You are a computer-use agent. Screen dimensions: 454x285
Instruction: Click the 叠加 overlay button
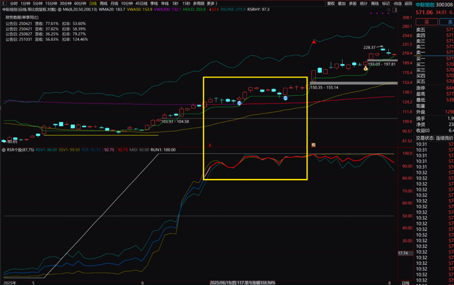tap(342, 3)
